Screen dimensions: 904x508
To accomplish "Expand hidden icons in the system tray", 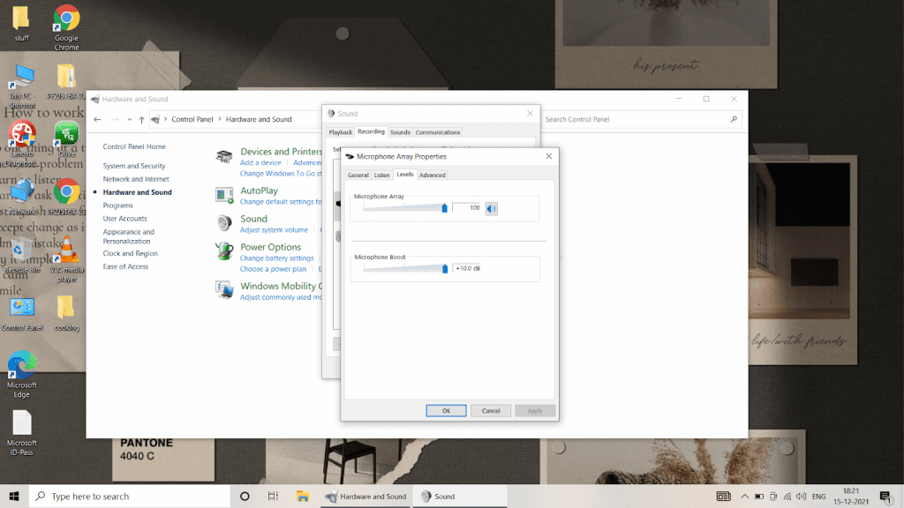I will pyautogui.click(x=744, y=496).
